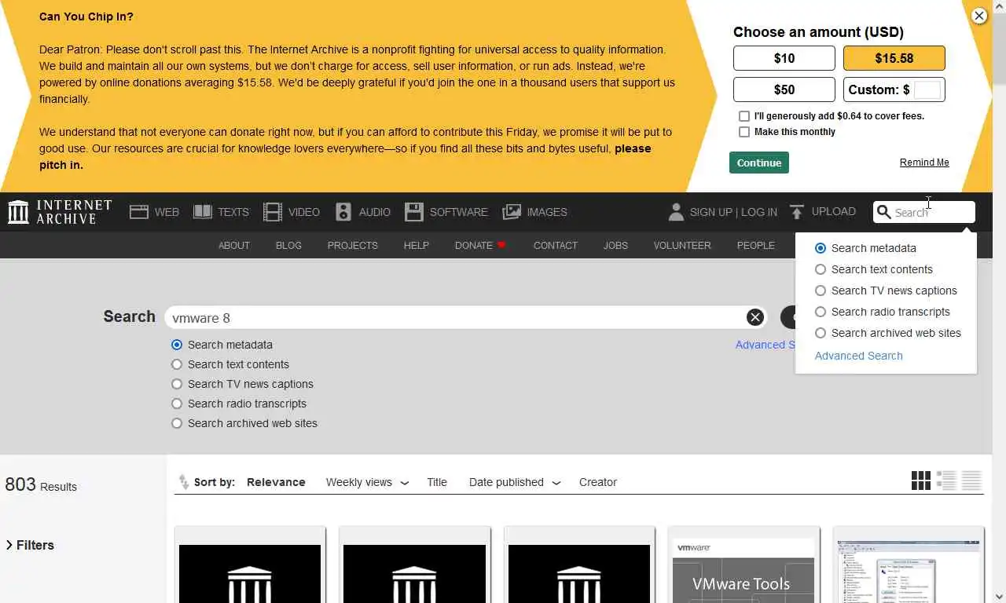Click the Continue donation button
Image resolution: width=1006 pixels, height=603 pixels.
[759, 163]
